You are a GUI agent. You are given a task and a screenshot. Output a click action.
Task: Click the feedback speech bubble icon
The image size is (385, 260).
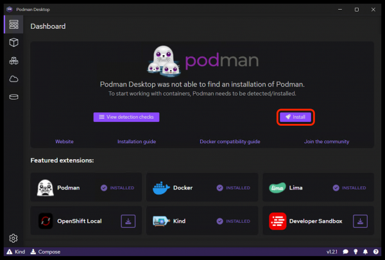(x=345, y=252)
